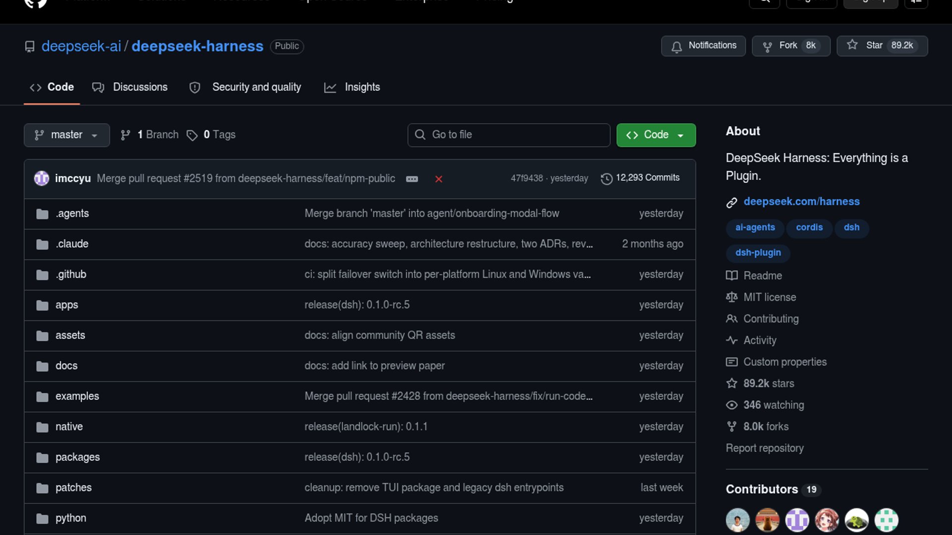Open the master branch dropdown
952x535 pixels.
(67, 135)
